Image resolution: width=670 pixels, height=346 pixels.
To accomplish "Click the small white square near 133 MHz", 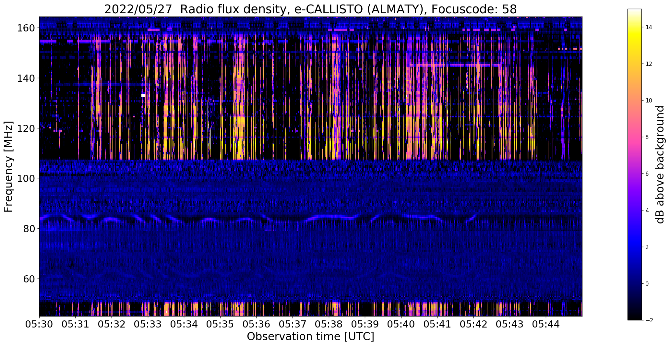I will click(143, 95).
